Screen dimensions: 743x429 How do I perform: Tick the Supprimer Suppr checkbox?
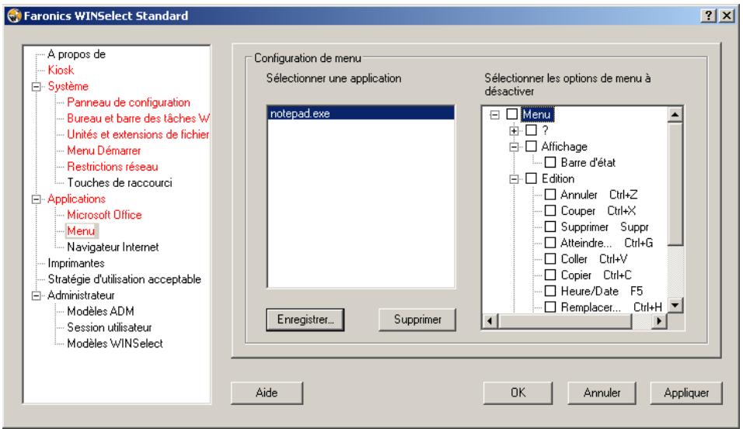point(550,227)
